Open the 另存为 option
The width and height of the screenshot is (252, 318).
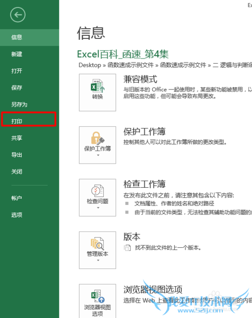[x=29, y=104]
